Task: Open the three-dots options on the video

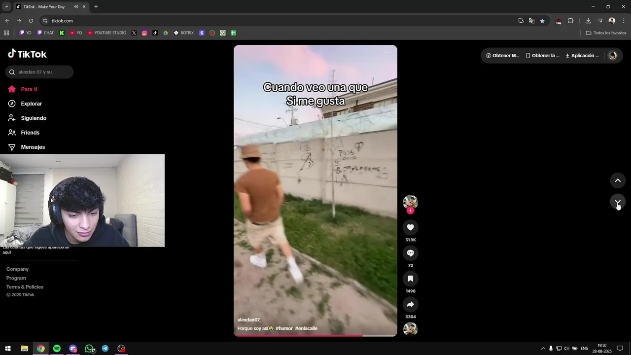Action: click(388, 53)
